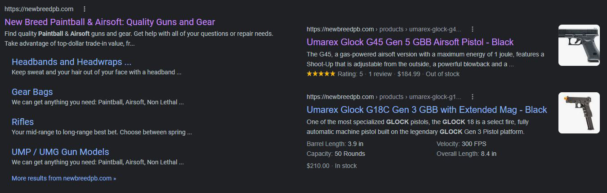The height and width of the screenshot is (193, 607).
Task: Open Headbands and Headwraps sitelink
Action: tap(71, 62)
